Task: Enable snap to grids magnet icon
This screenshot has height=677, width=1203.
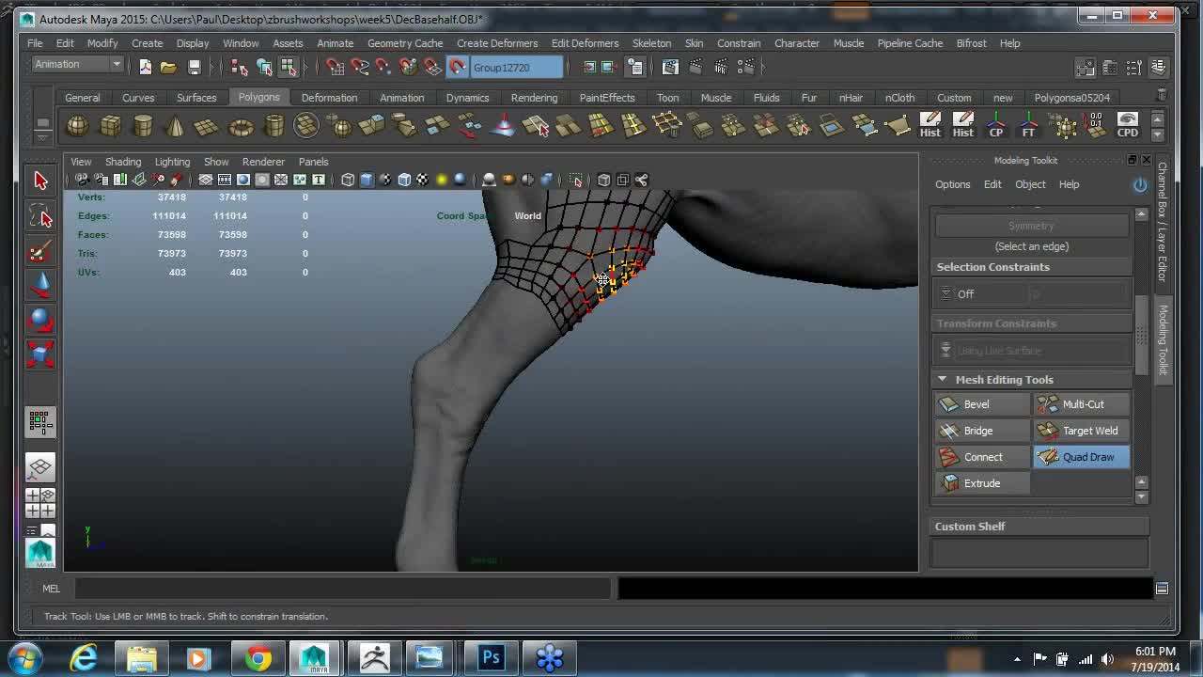Action: point(336,67)
